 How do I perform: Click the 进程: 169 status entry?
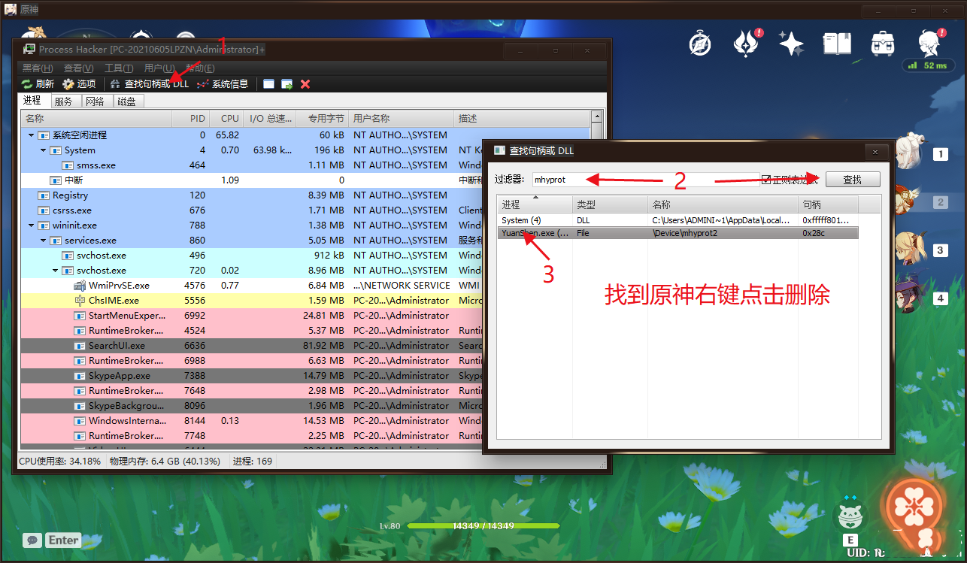tap(253, 461)
